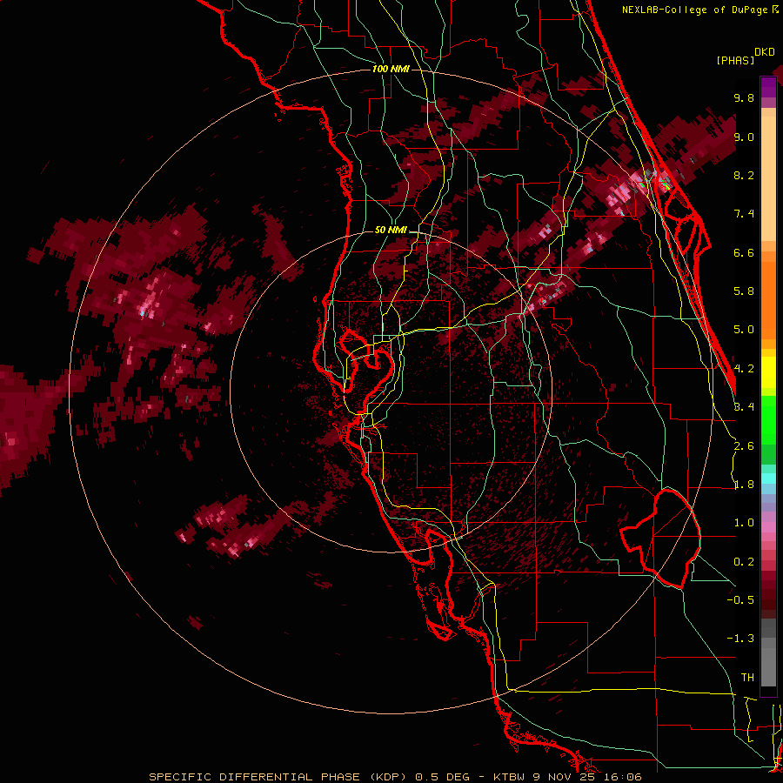Select the 0.2 value on the color scale
Image resolution: width=783 pixels, height=783 pixels.
744,562
